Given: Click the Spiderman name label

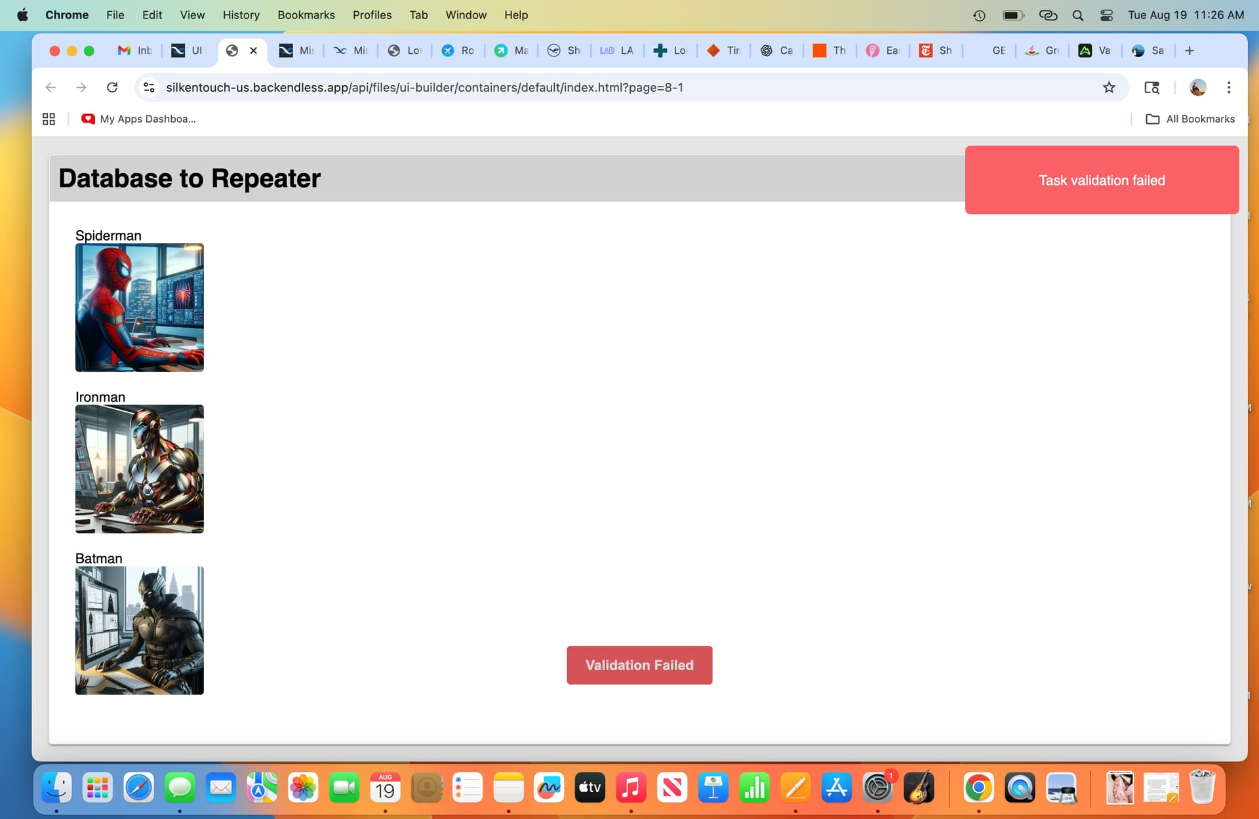Looking at the screenshot, I should [x=108, y=235].
